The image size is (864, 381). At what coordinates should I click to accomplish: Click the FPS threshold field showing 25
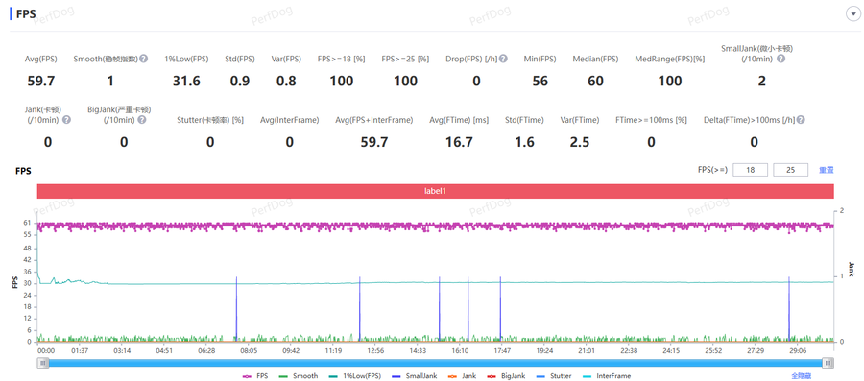tap(791, 170)
